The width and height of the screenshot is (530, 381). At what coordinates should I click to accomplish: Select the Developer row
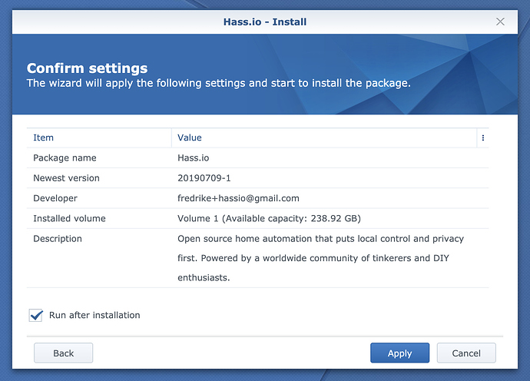pos(257,198)
